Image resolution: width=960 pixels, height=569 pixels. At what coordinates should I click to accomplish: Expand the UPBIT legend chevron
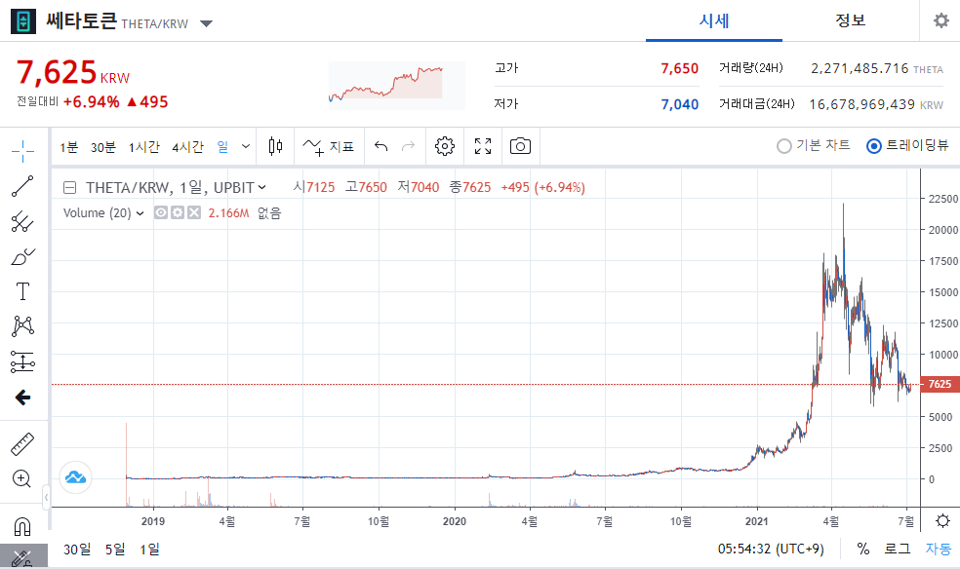click(x=262, y=188)
